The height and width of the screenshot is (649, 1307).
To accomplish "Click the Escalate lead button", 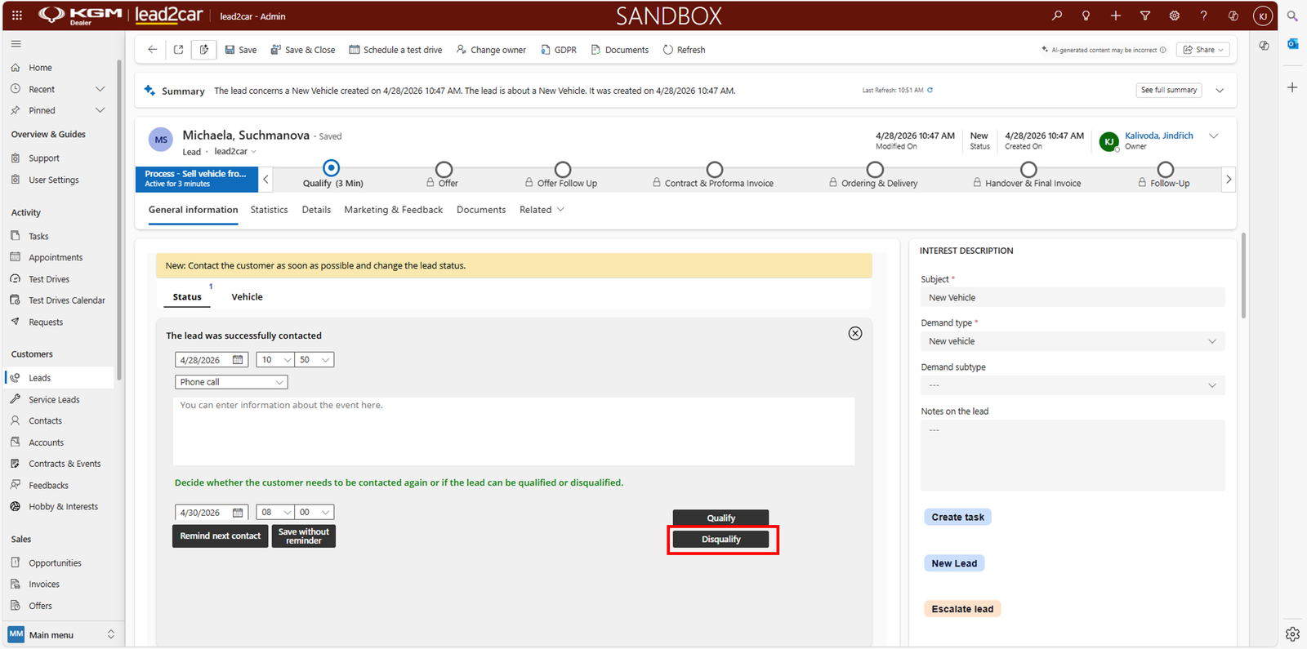I will 962,609.
